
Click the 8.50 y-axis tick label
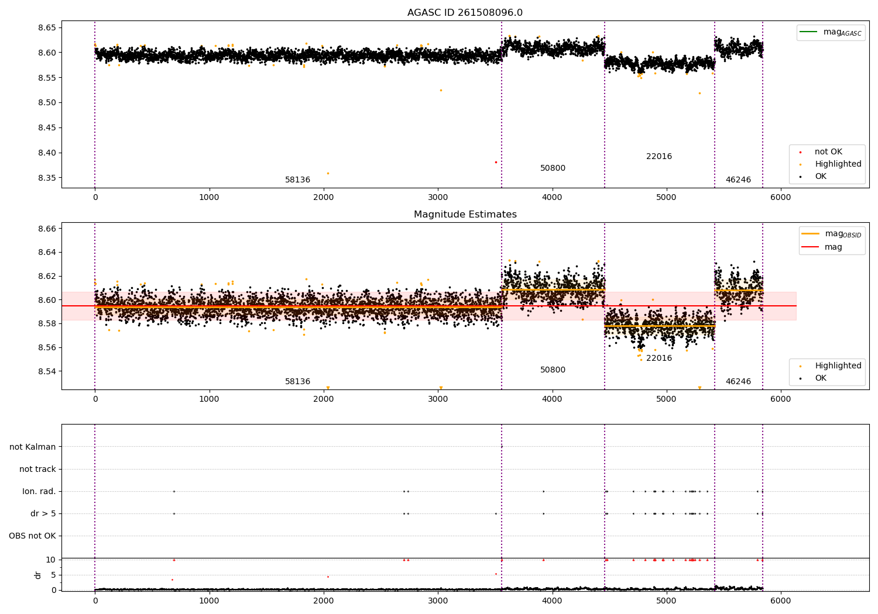pos(47,103)
